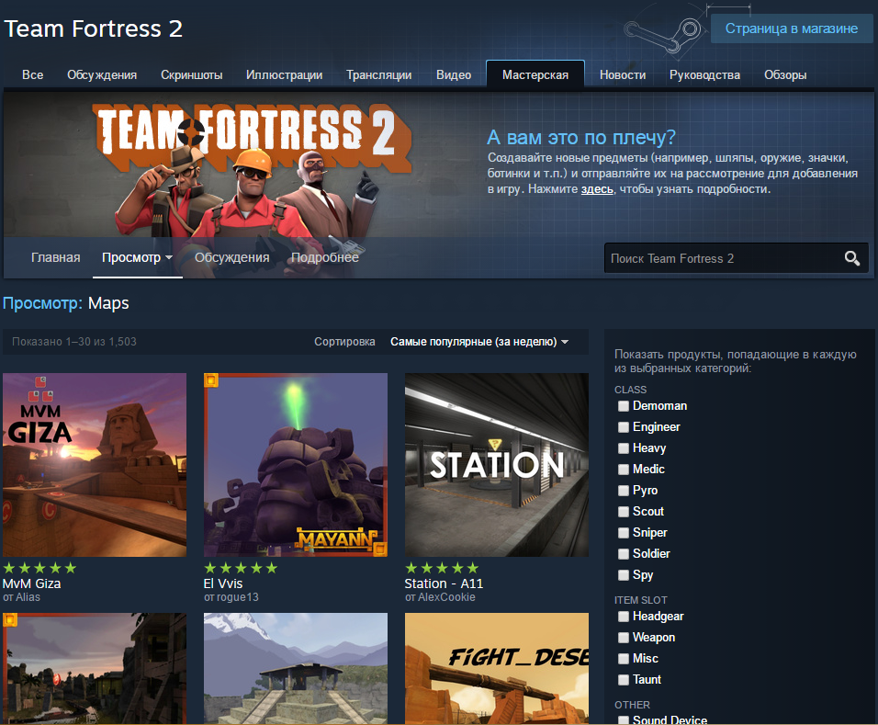
Task: Switch to the Руководства tab
Action: pyautogui.click(x=704, y=74)
